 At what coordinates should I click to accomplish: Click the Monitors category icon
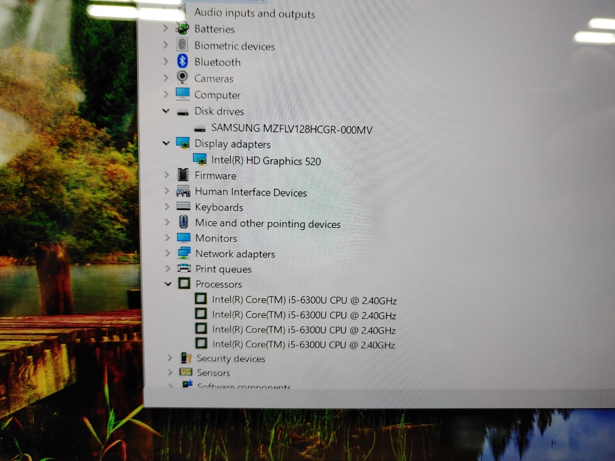pyautogui.click(x=184, y=238)
